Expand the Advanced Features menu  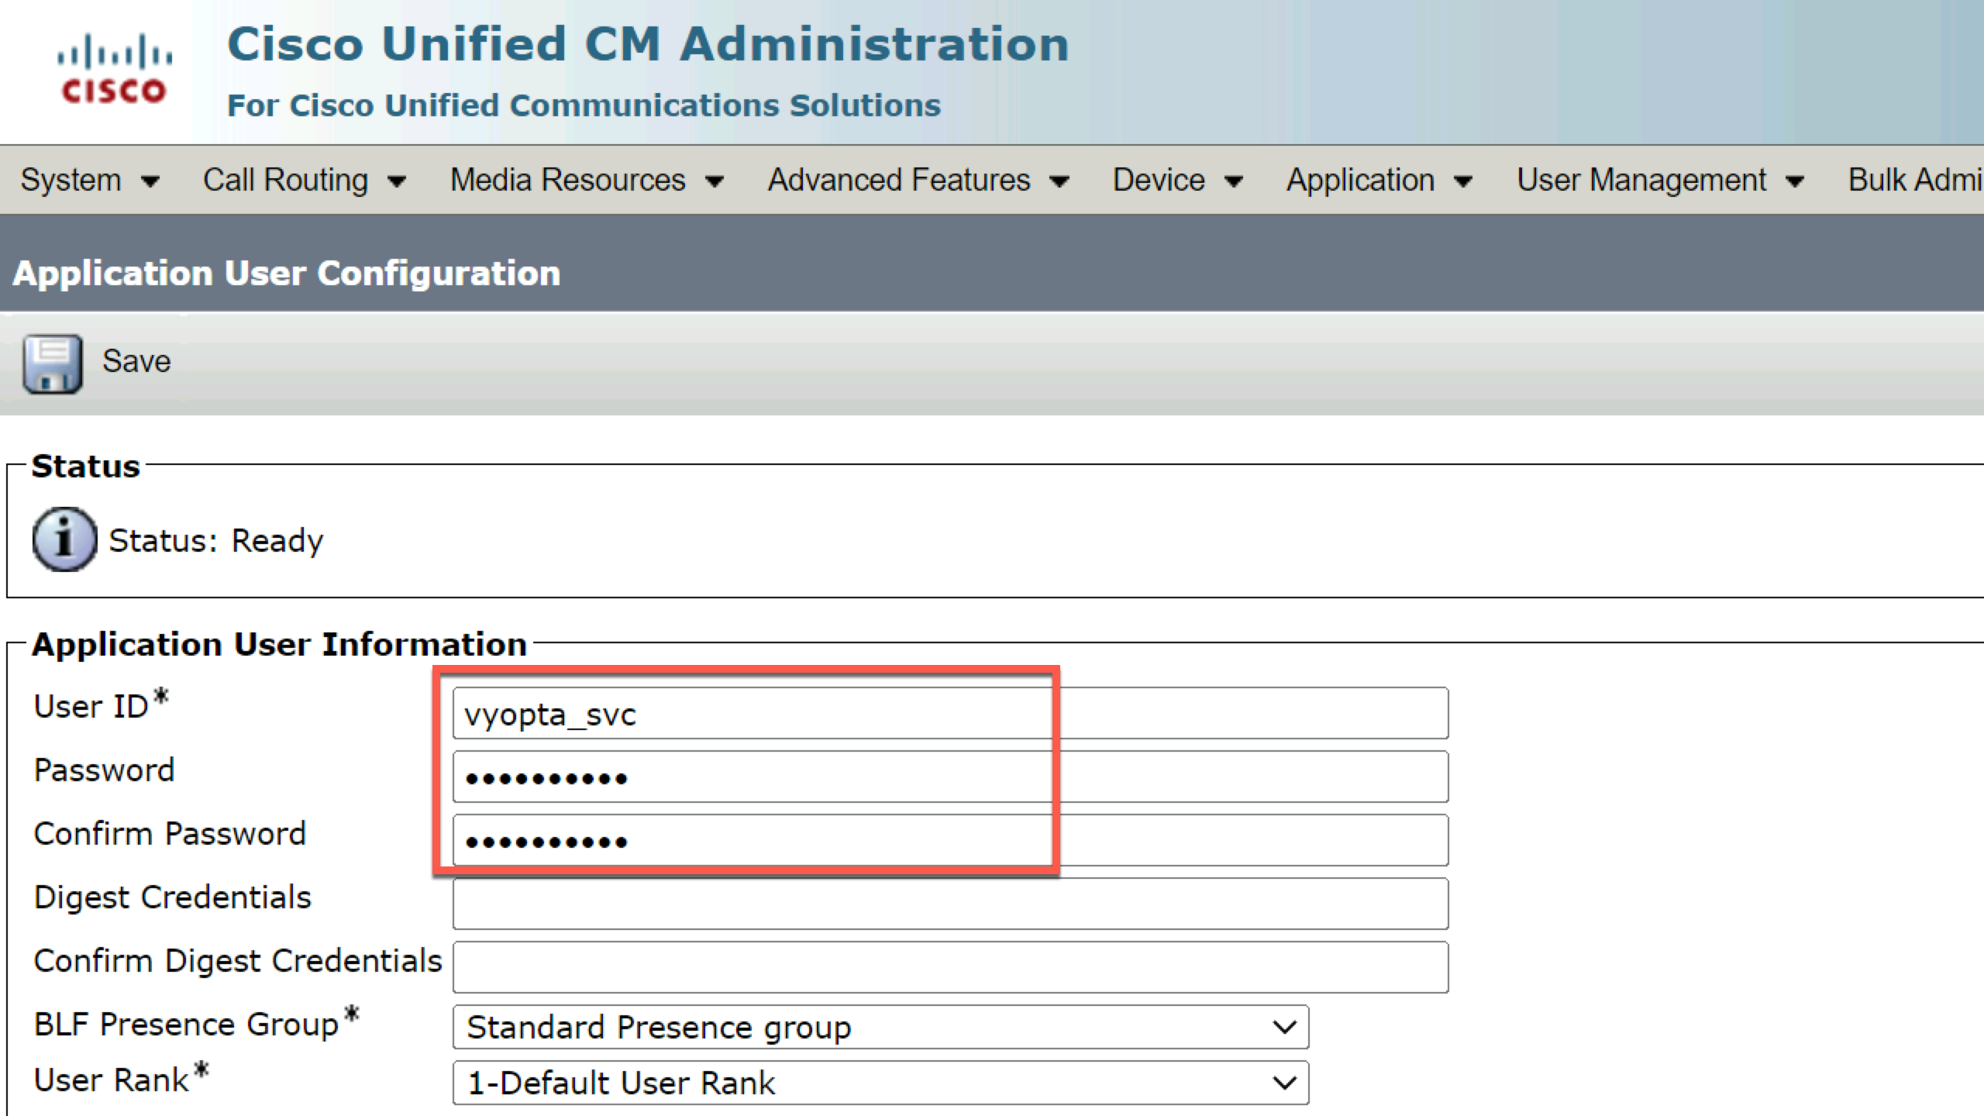click(x=918, y=180)
